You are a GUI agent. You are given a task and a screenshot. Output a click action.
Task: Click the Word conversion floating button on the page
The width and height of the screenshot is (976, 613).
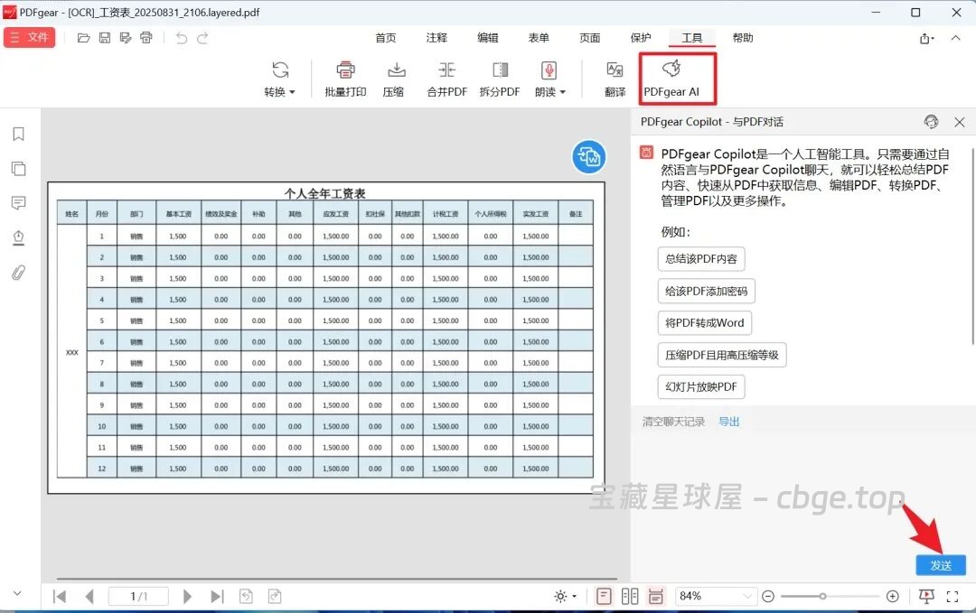pyautogui.click(x=588, y=157)
